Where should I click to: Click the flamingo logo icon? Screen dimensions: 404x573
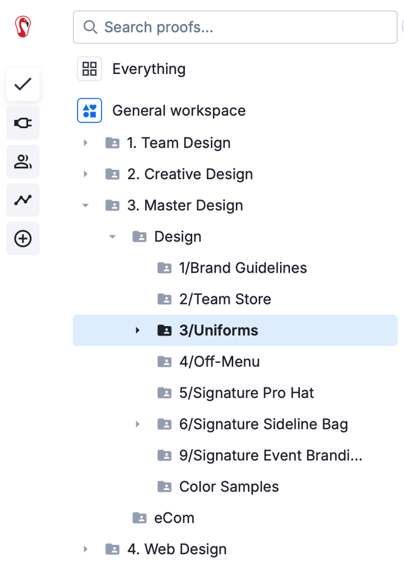23,27
